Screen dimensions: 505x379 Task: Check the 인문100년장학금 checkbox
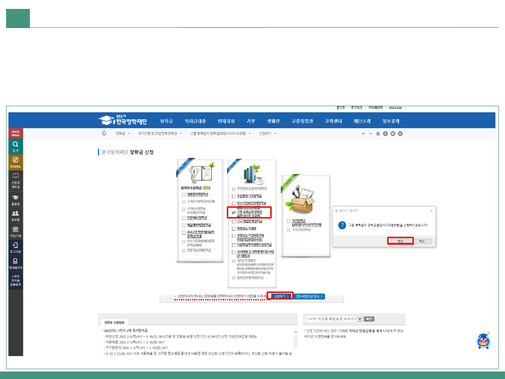coord(184,218)
